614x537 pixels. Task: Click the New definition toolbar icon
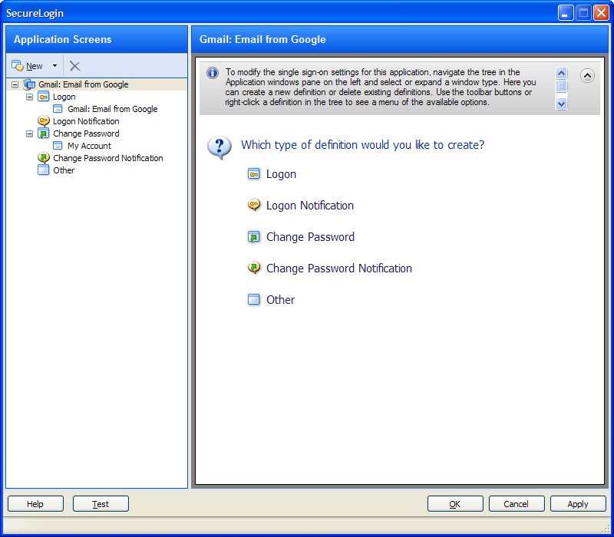point(18,66)
